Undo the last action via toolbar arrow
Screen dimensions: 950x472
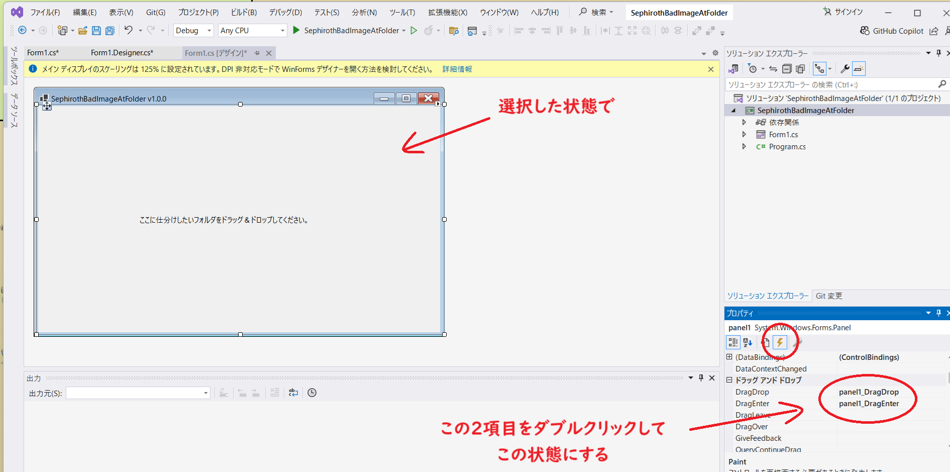[129, 31]
